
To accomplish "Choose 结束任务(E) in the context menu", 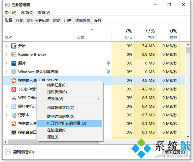I will (x=70, y=85).
